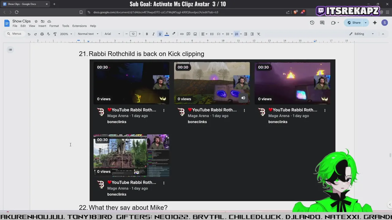Click the Show Clips document title
The width and height of the screenshot is (392, 220).
click(21, 21)
